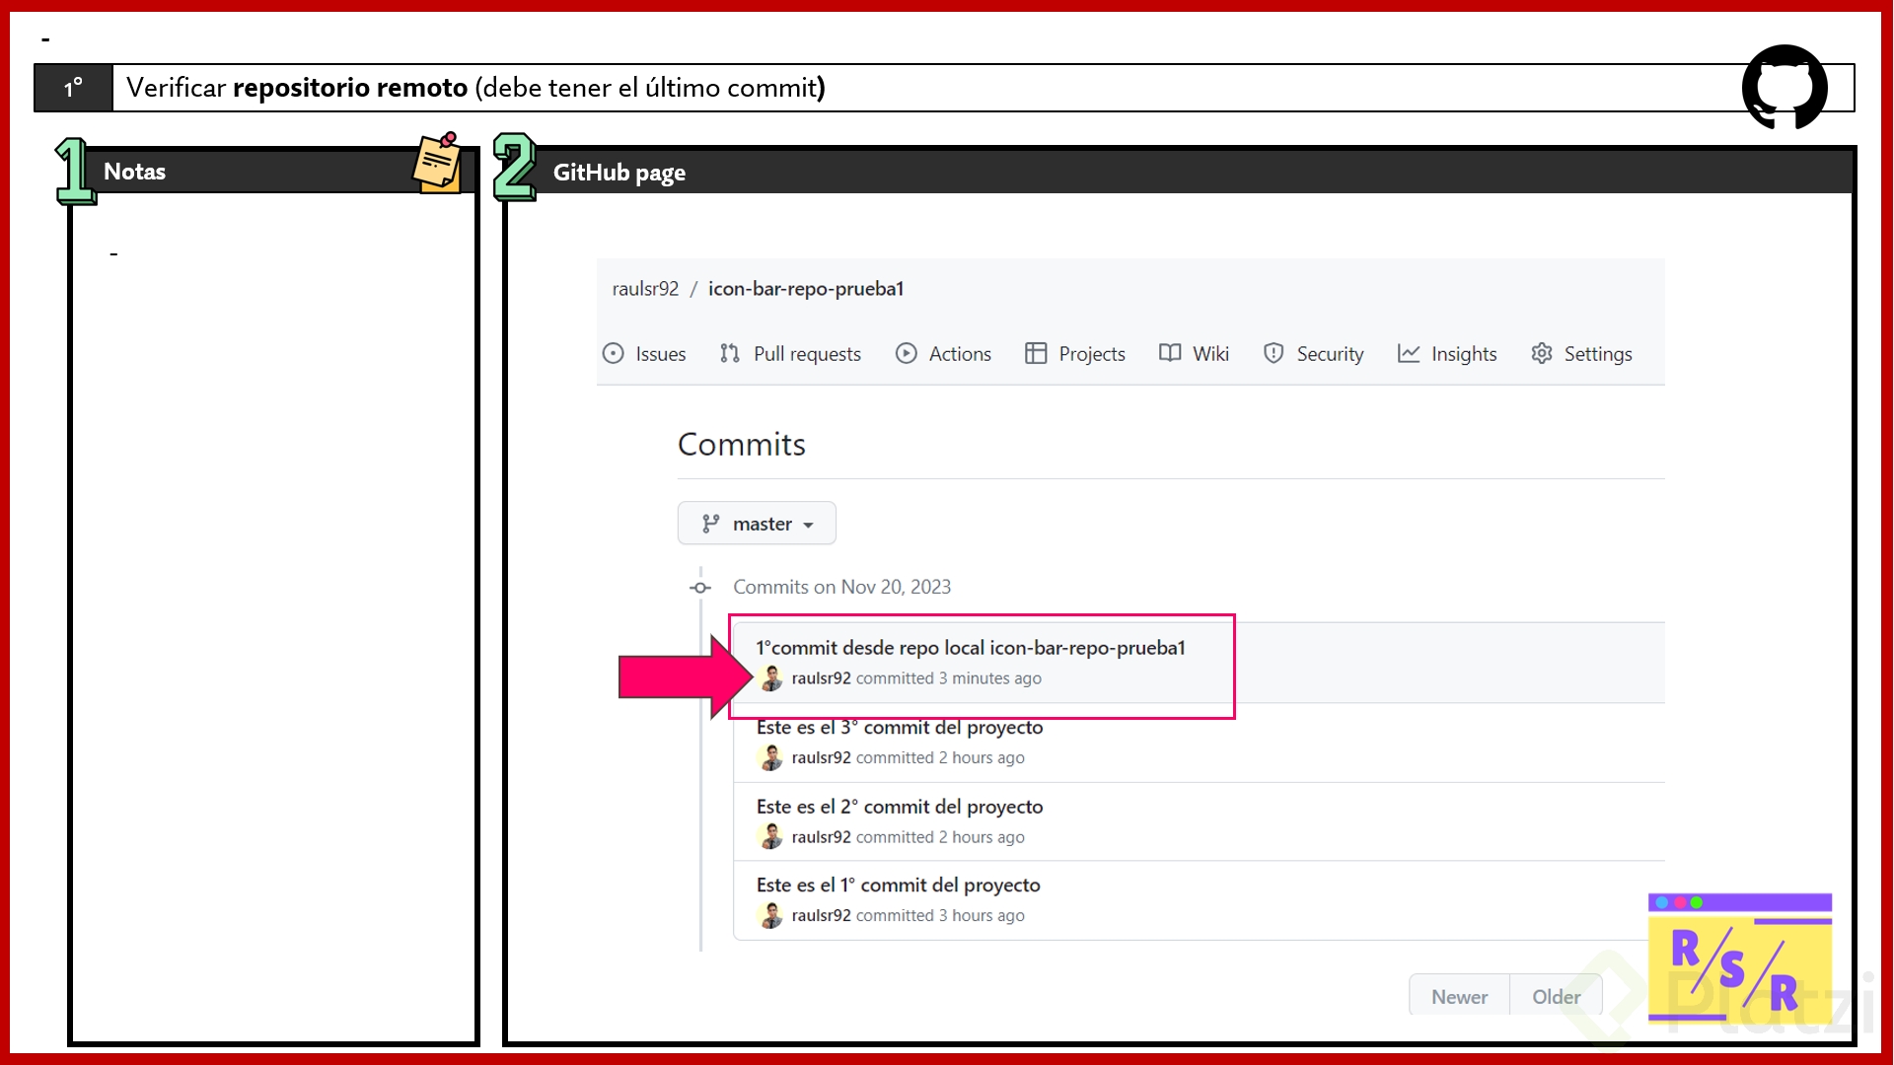The height and width of the screenshot is (1065, 1894).
Task: Click the commit node icon beside Nov 20 date
Action: (700, 588)
